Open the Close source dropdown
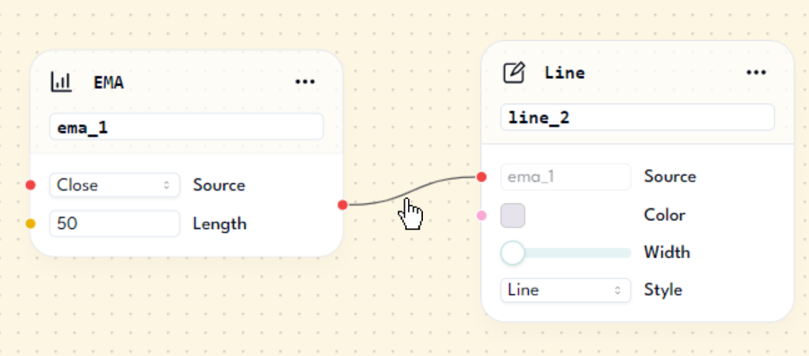 pos(115,185)
